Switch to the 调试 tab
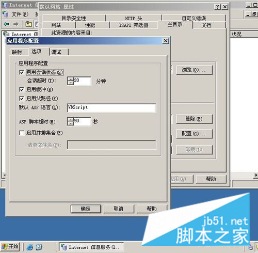The width and height of the screenshot is (258, 253). click(x=56, y=52)
